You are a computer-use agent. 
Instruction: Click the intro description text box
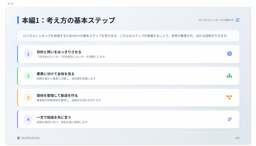[128, 36]
